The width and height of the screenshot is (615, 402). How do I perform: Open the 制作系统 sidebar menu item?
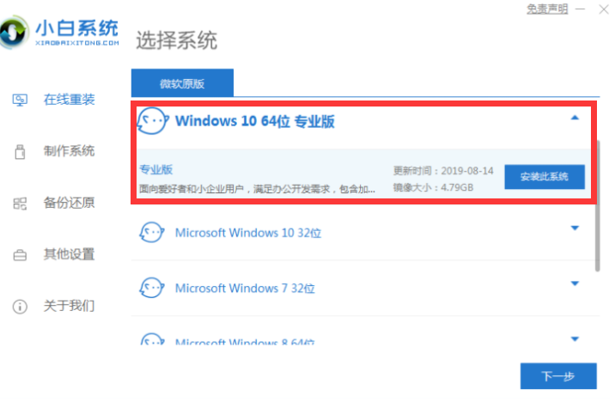(x=69, y=152)
